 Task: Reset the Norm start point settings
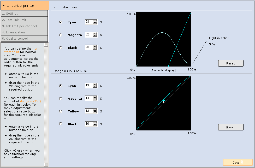[x=231, y=63]
